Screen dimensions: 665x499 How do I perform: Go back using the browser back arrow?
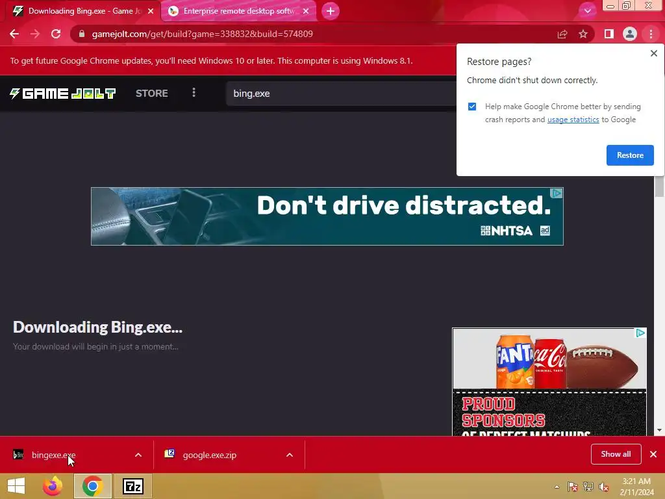[x=14, y=34]
